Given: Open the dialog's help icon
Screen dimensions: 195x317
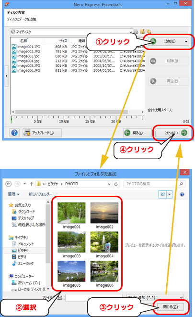Looking at the screenshot, I should (x=182, y=194).
